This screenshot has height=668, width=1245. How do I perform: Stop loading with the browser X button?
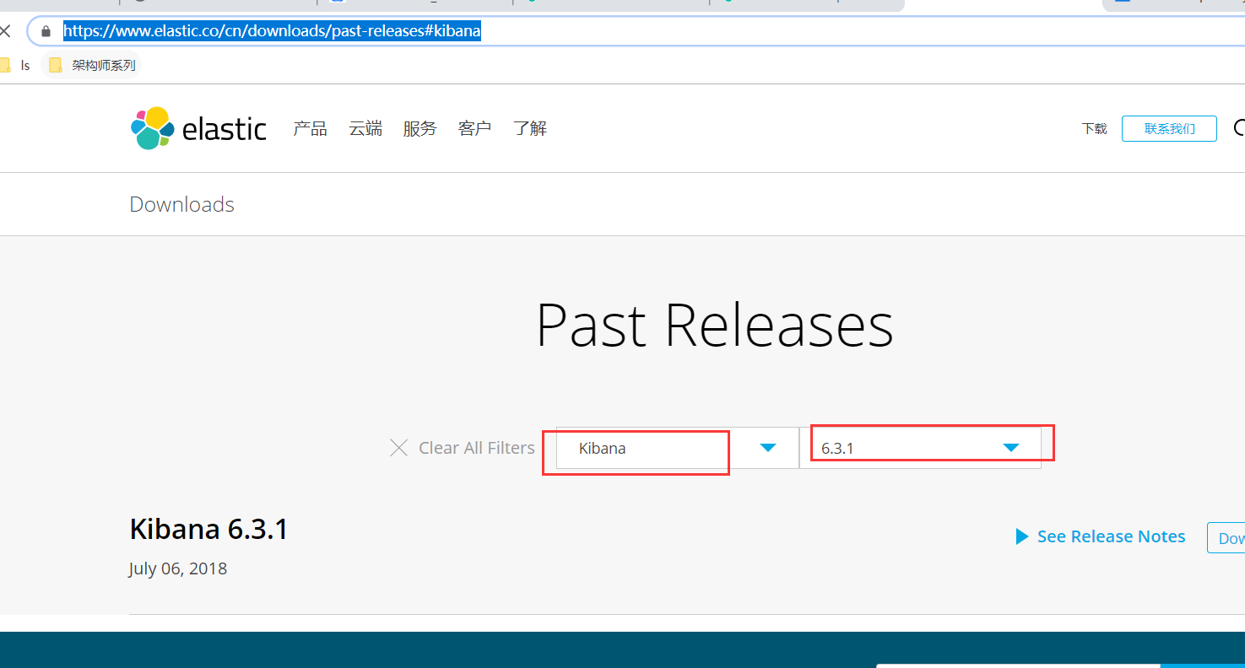(6, 31)
